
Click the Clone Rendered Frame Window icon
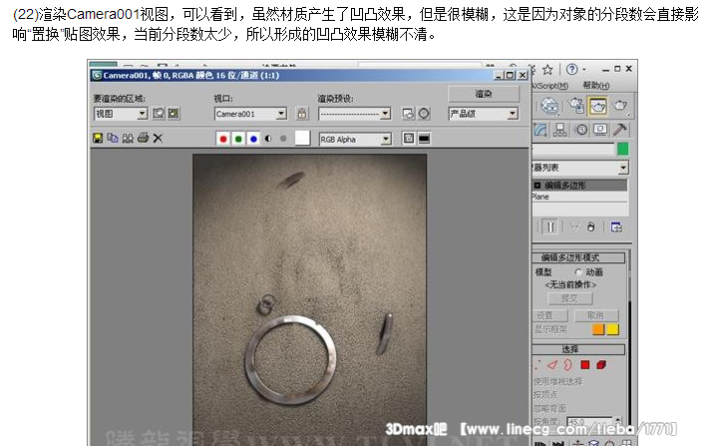128,139
